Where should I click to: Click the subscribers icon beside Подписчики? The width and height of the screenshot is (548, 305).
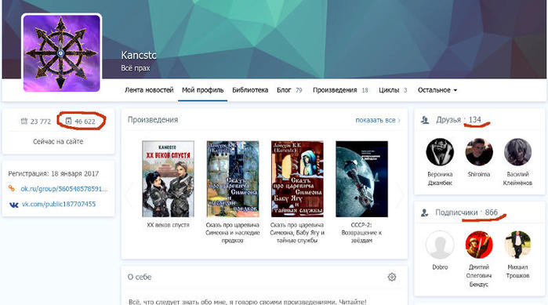[x=425, y=212]
